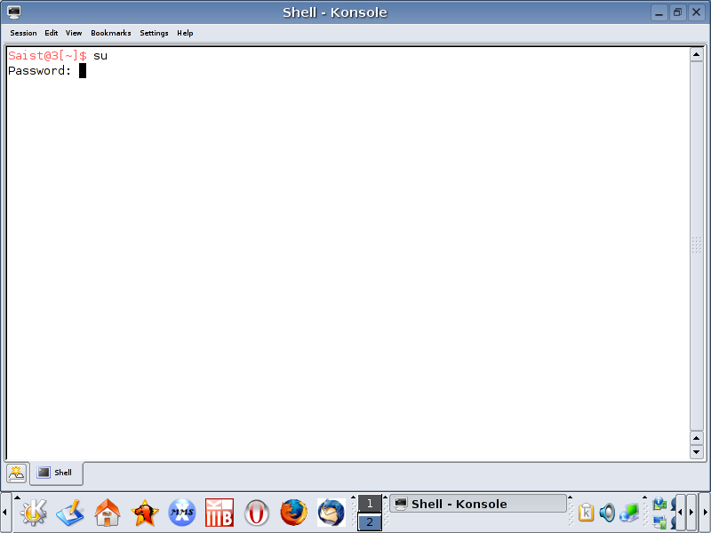Click the panel's left hide arrow
The width and height of the screenshot is (711, 533).
pos(4,513)
